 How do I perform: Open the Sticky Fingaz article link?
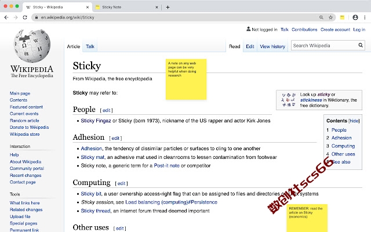point(96,121)
